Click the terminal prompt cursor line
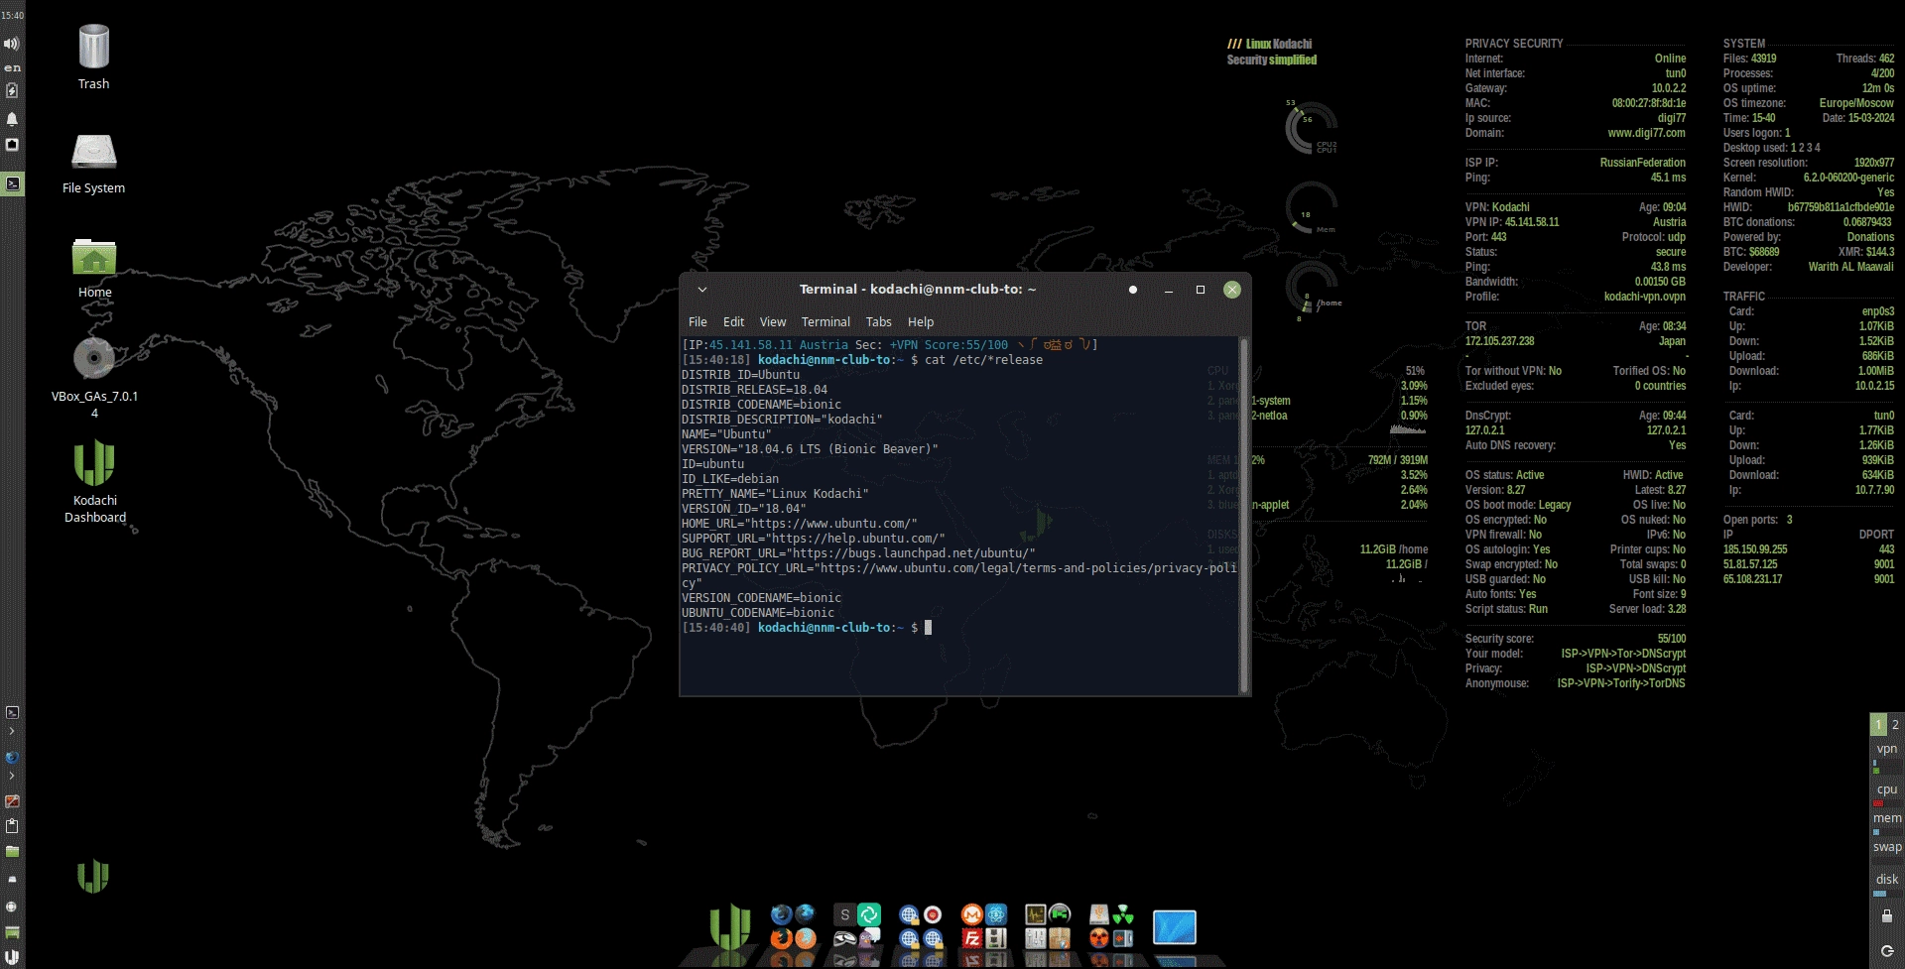The image size is (1905, 969). coord(807,628)
